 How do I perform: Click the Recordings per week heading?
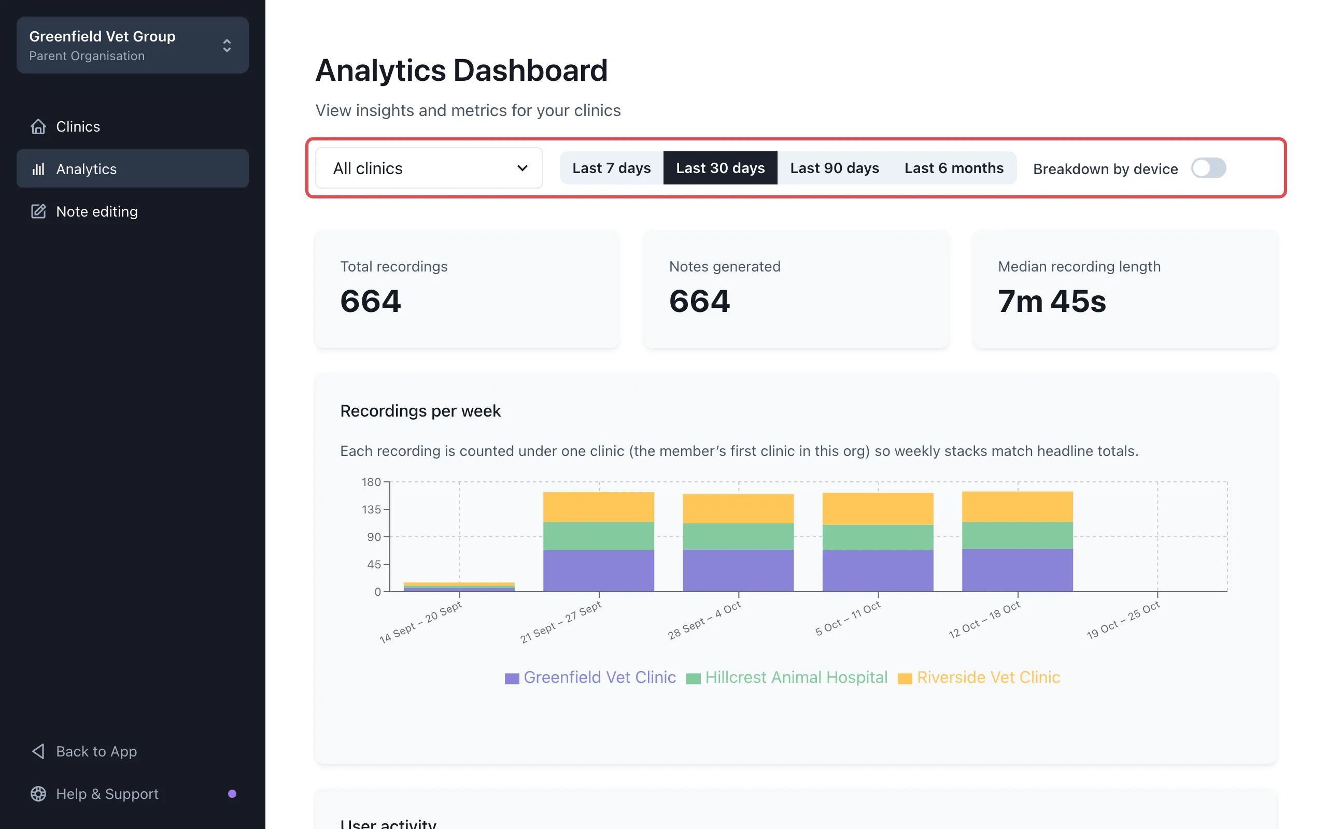pos(420,411)
